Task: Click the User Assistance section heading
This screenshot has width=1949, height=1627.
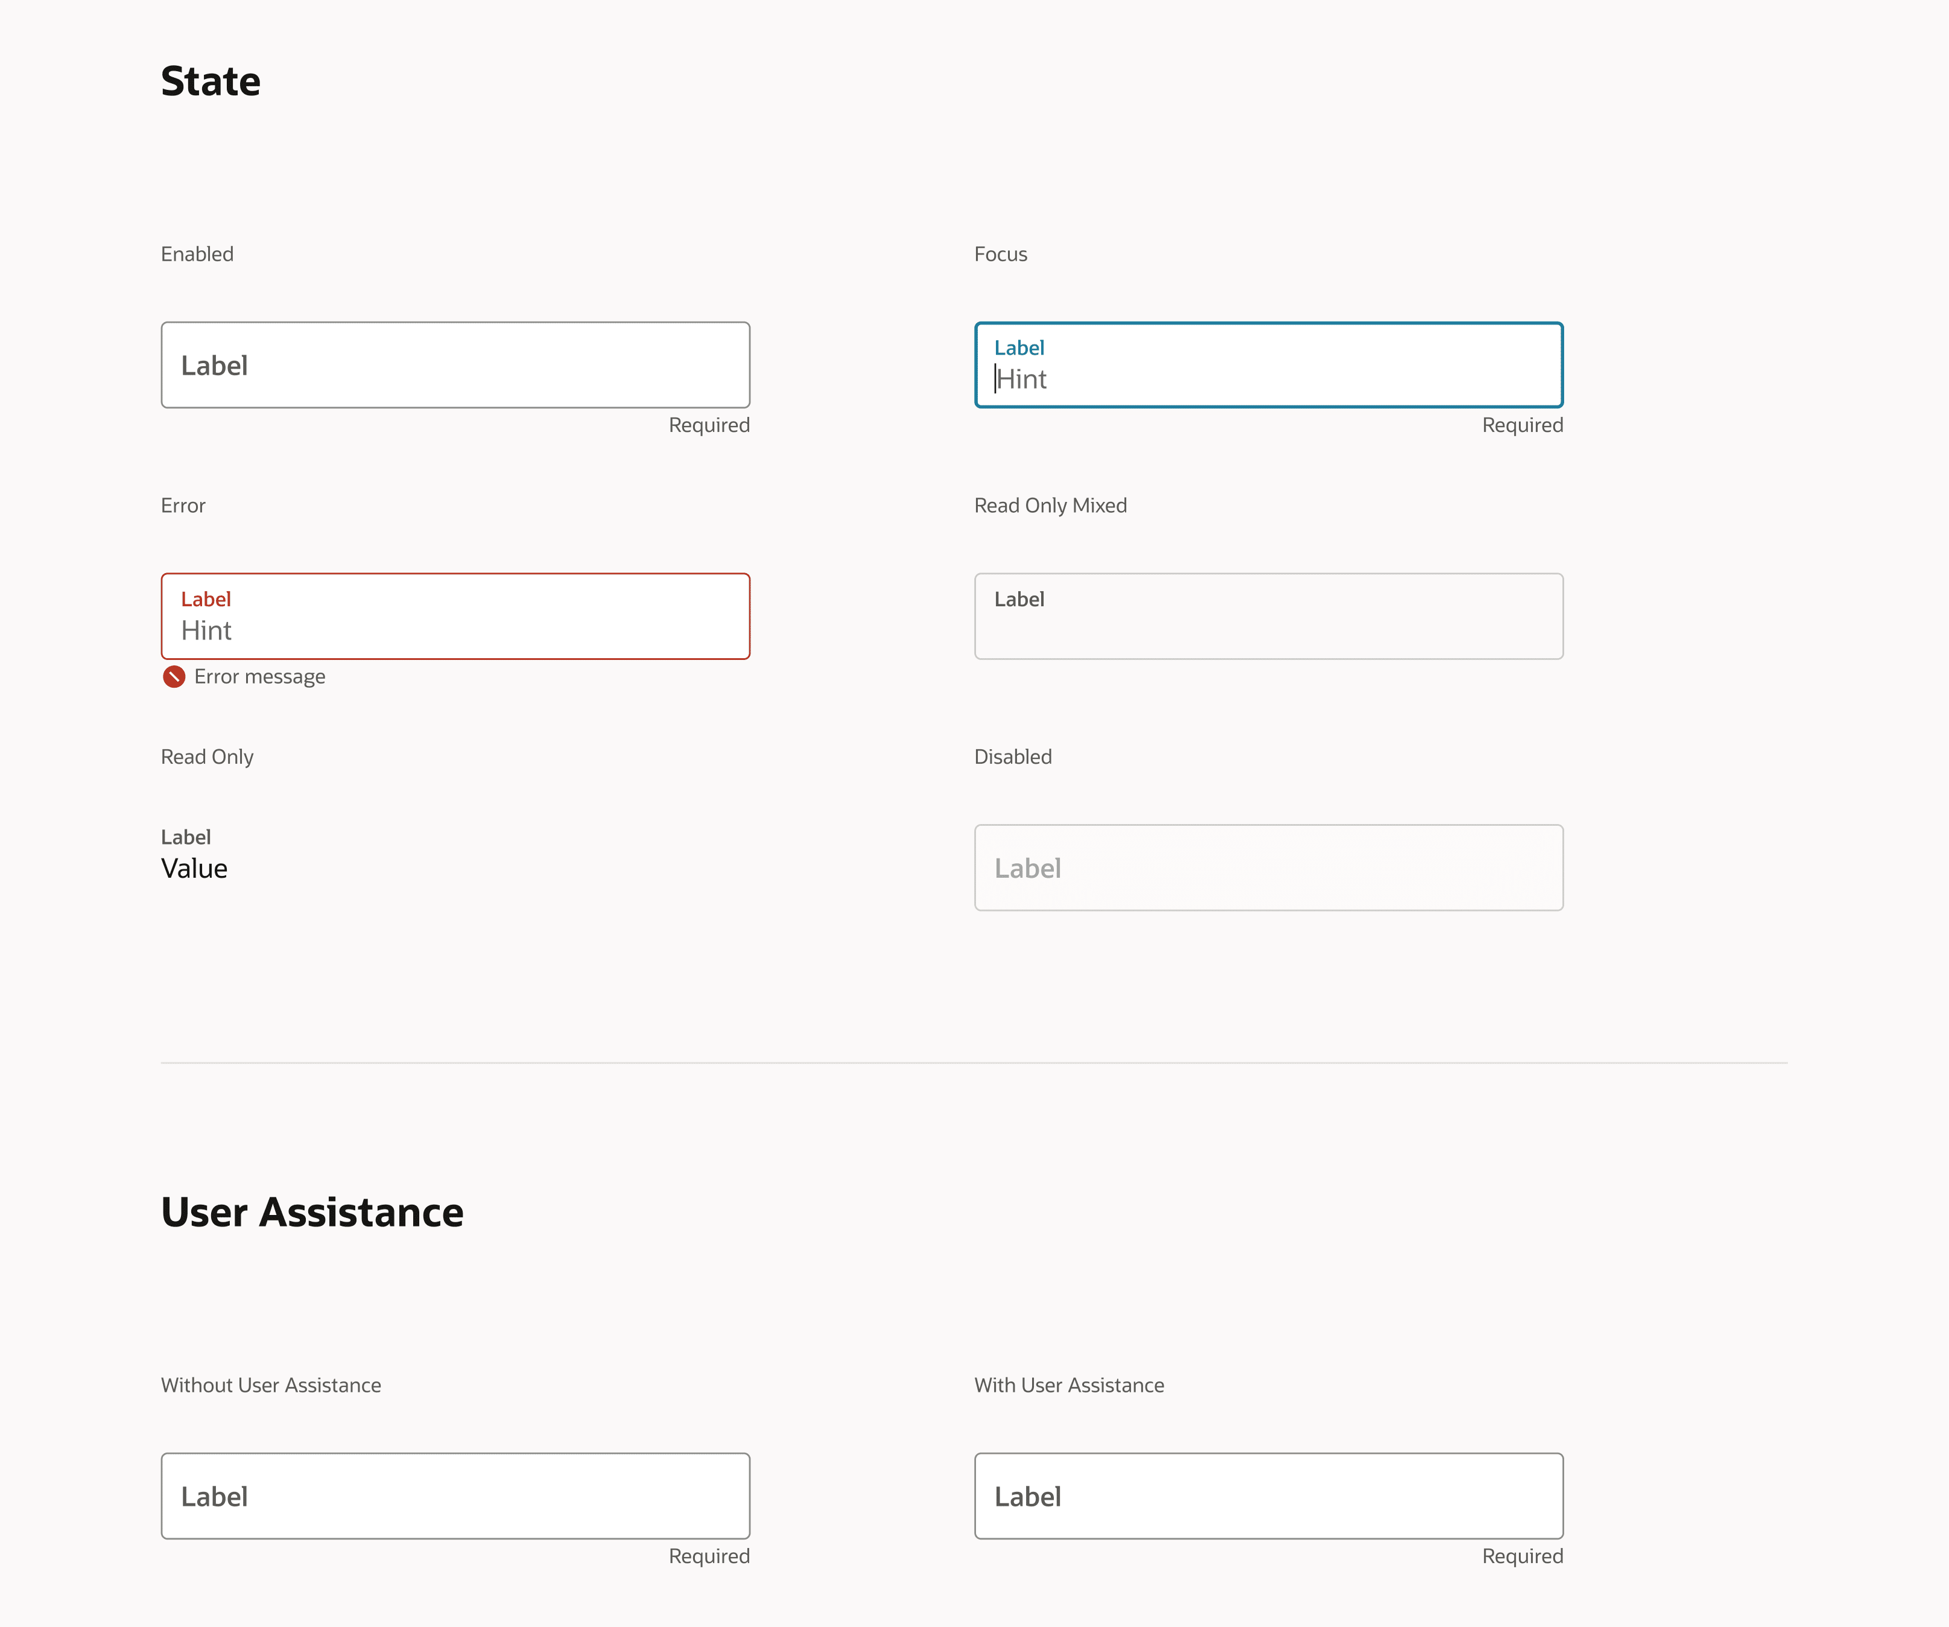Action: [x=312, y=1212]
